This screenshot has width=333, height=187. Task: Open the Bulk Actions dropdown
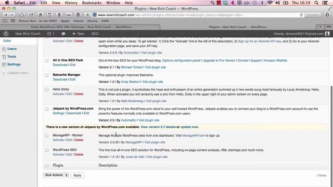pyautogui.click(x=56, y=175)
